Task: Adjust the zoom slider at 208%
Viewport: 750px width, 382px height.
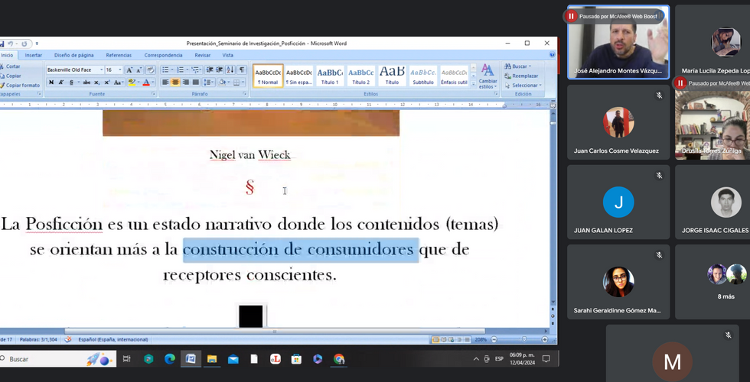Action: pyautogui.click(x=523, y=339)
